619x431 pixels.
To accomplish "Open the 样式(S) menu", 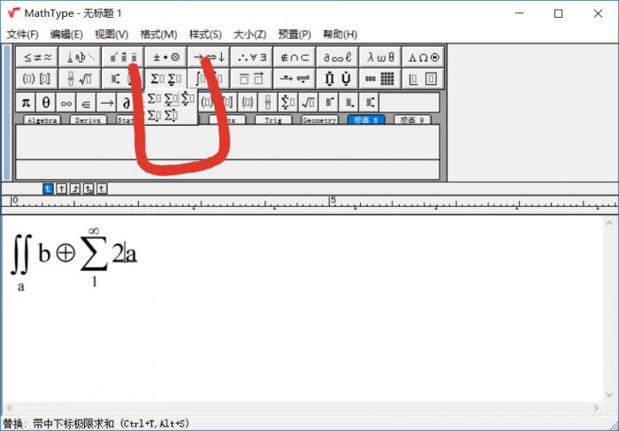I will pyautogui.click(x=205, y=35).
